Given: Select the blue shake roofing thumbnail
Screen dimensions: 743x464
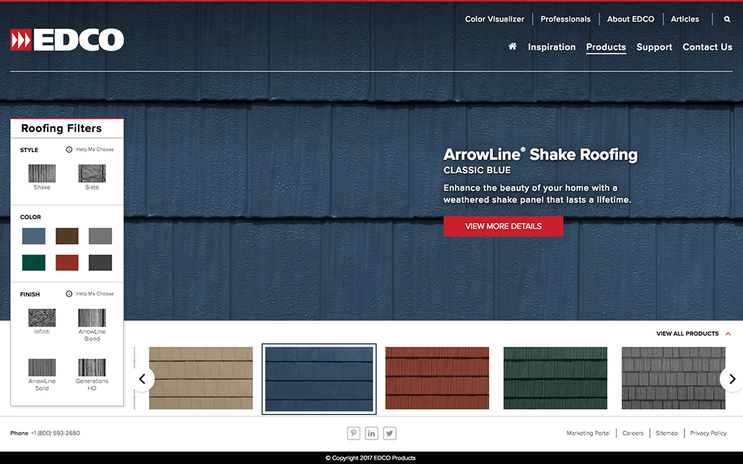Looking at the screenshot, I should point(319,379).
